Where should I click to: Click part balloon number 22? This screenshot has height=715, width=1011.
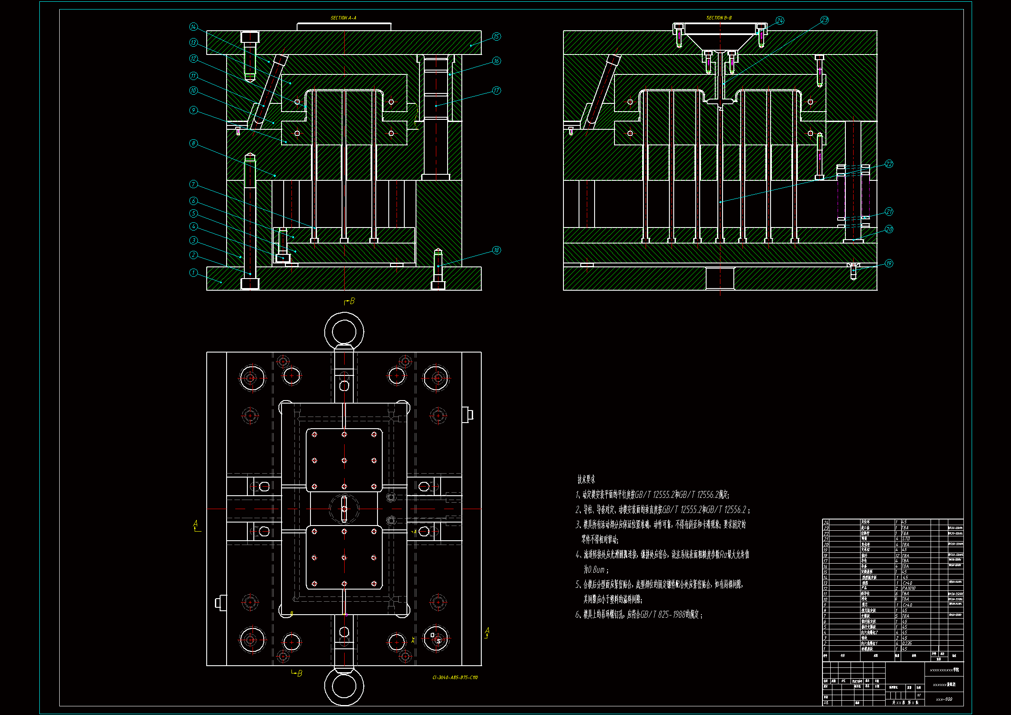click(x=889, y=164)
